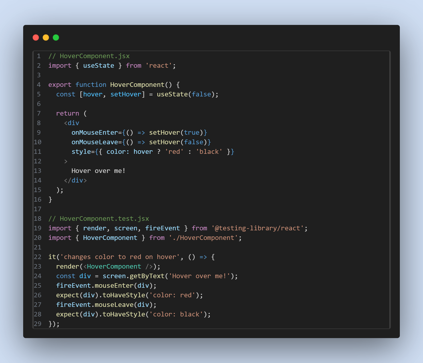The width and height of the screenshot is (423, 363).
Task: Click line number 1 in the gutter
Action: 39,56
